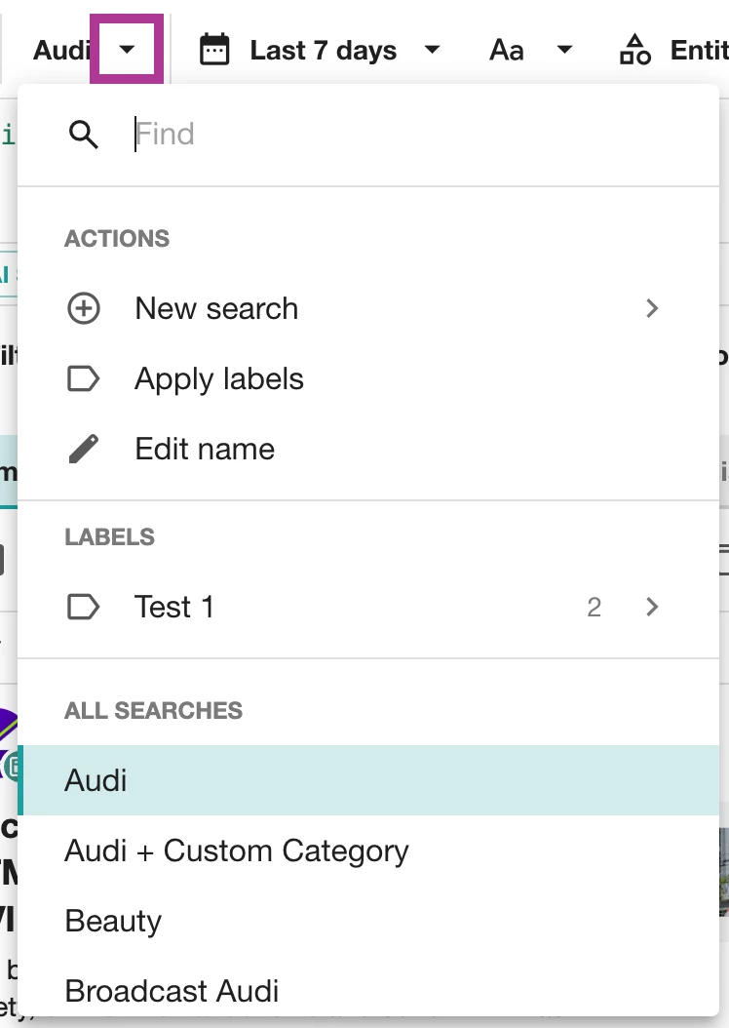Click the label icon beside Apply labels
729x1028 pixels.
click(83, 379)
